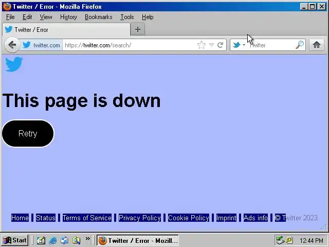Click the URL address field
329x247 pixels.
pyautogui.click(x=130, y=45)
